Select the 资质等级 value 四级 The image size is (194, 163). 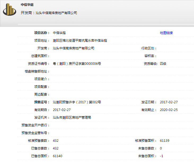click(x=163, y=64)
